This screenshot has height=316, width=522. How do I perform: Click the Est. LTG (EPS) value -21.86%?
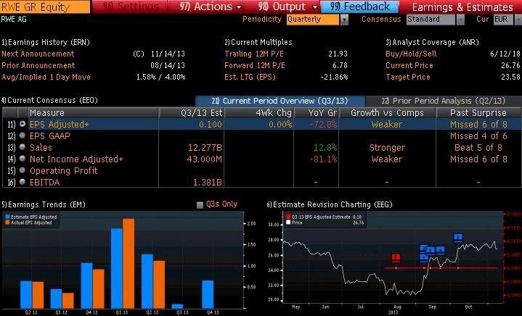click(334, 77)
